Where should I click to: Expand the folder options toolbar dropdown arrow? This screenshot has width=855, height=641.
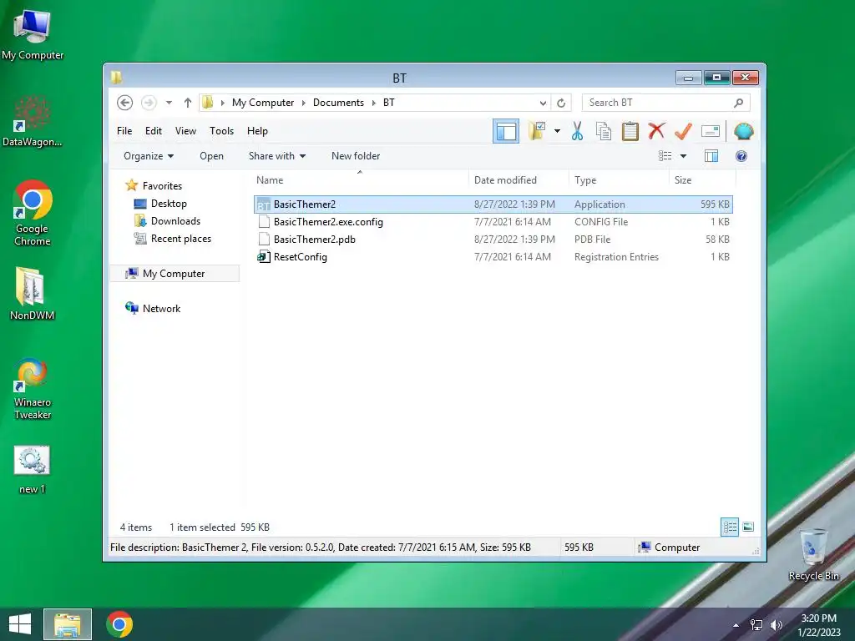coord(557,131)
